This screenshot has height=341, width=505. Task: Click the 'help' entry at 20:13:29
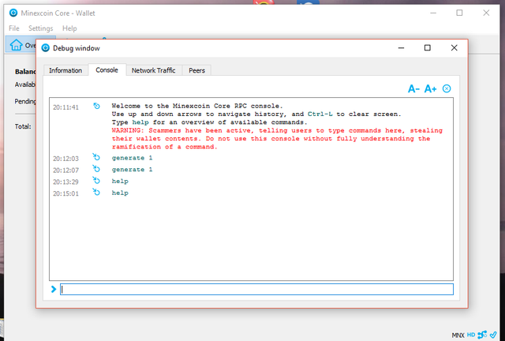[x=120, y=182]
